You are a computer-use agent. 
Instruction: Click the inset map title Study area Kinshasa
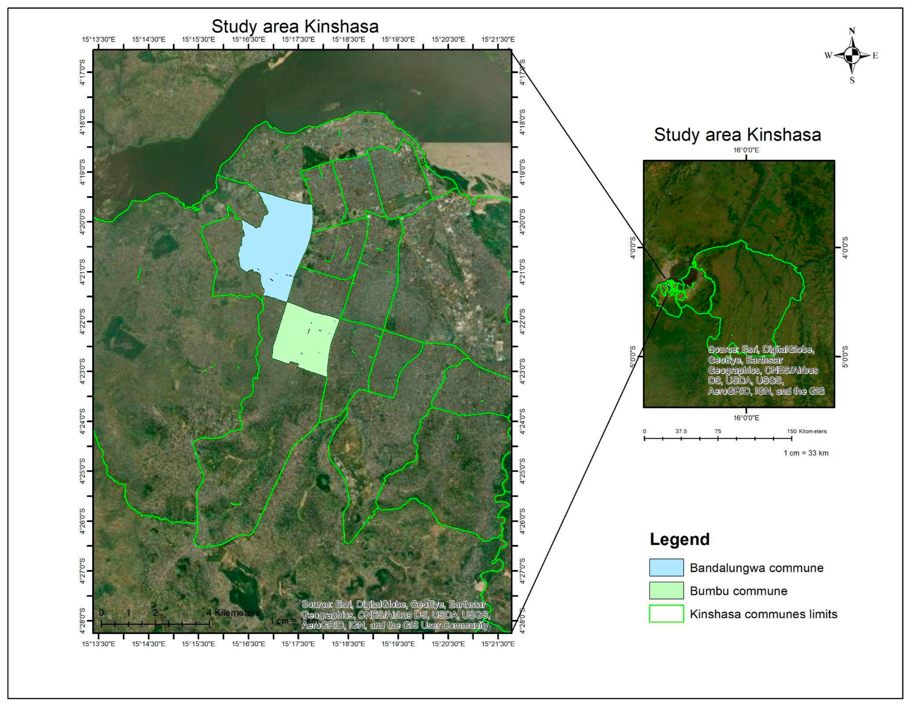click(x=737, y=134)
